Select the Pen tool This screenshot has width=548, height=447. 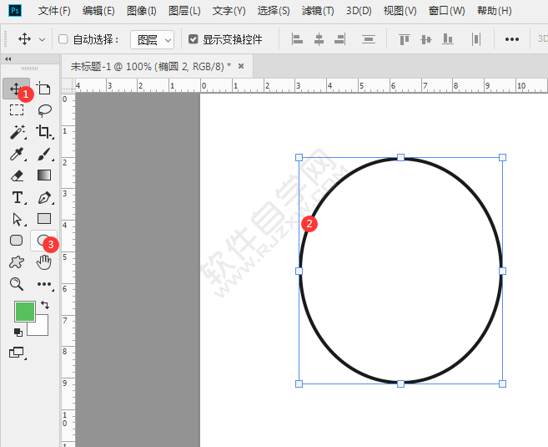pos(44,198)
